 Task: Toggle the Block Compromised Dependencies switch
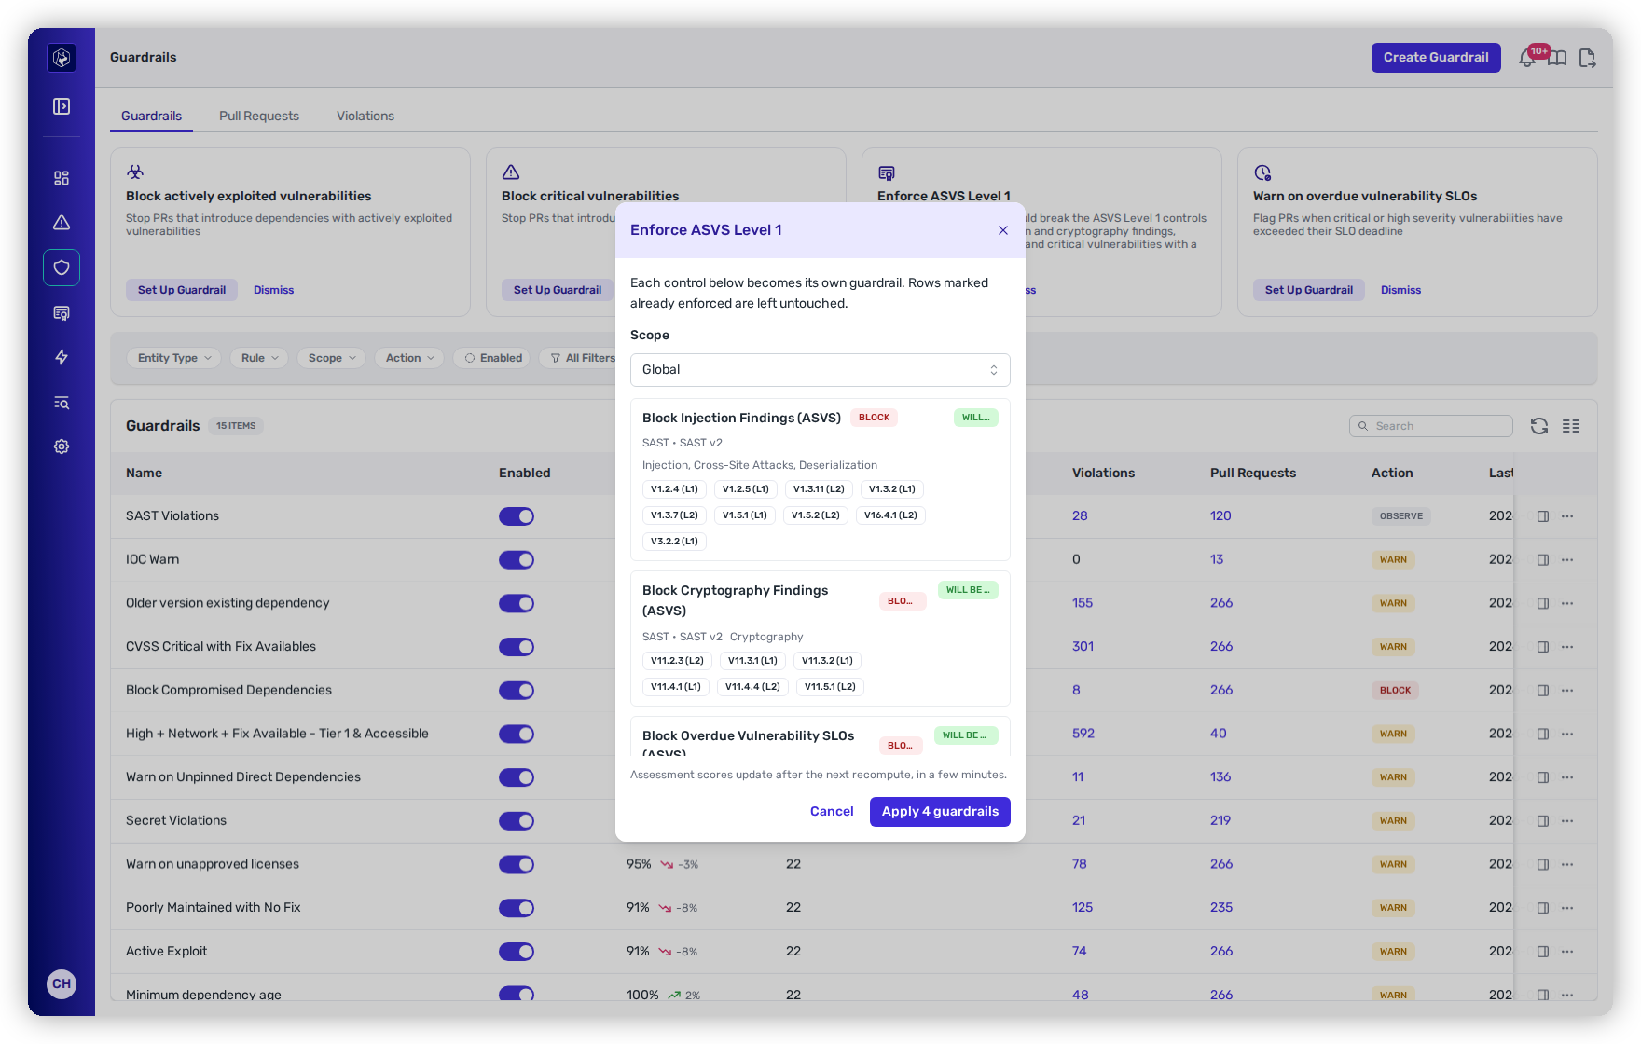[x=517, y=691]
